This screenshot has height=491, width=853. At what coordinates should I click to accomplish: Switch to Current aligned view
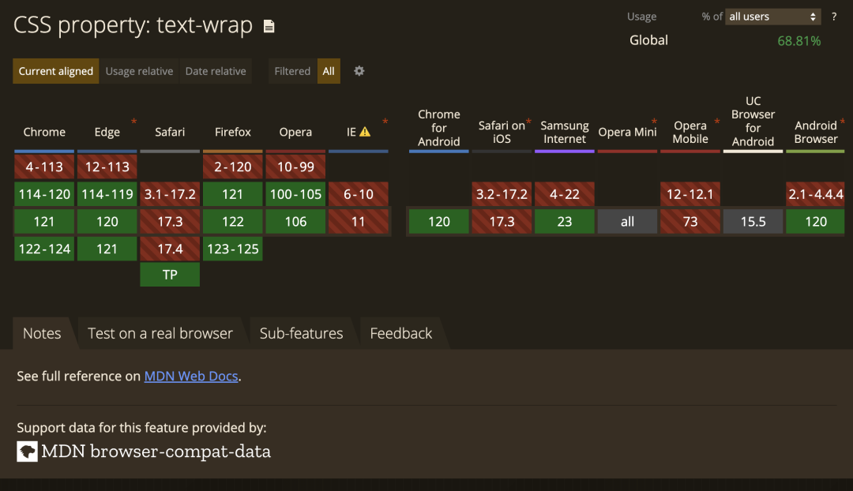(x=56, y=71)
